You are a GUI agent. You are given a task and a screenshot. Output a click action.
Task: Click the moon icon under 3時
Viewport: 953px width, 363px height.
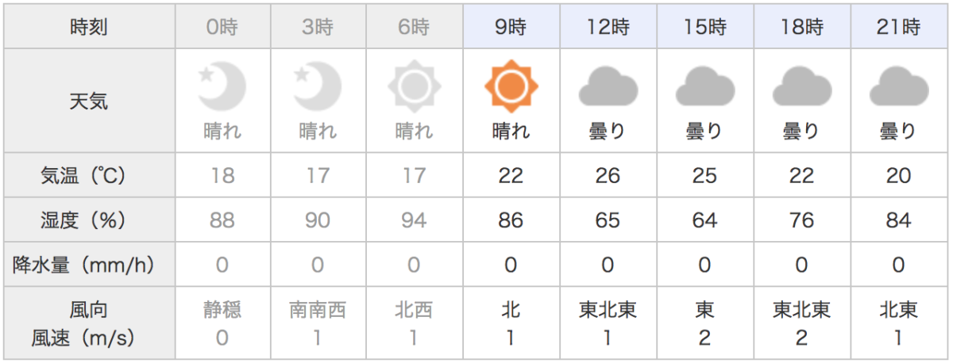(x=318, y=85)
